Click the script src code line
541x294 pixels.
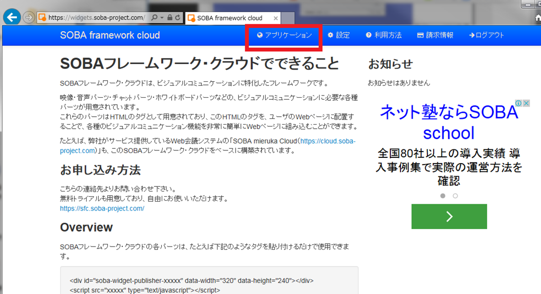point(145,290)
